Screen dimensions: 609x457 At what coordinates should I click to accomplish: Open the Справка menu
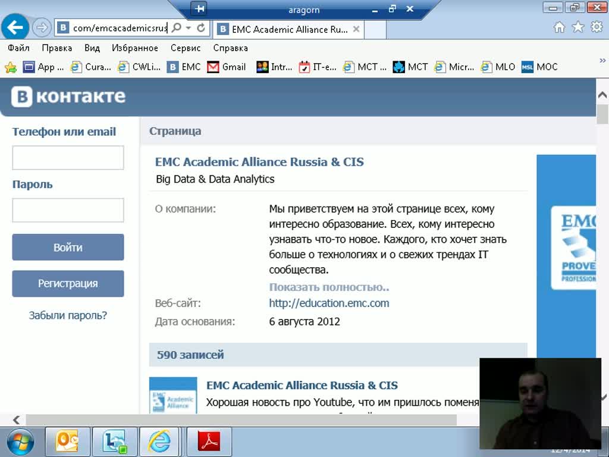tap(230, 48)
